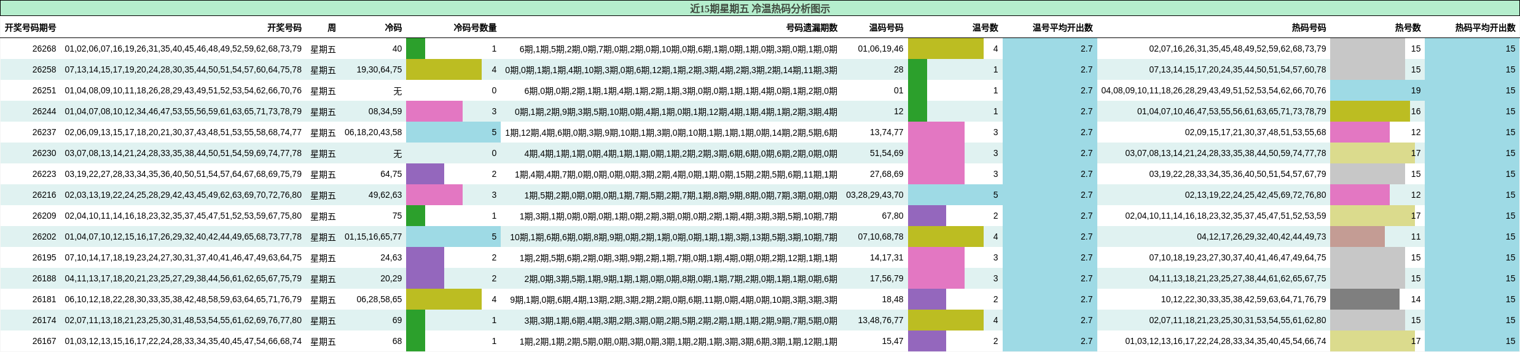Click the 开奖号码 column header
Viewport: 1520px width, 352px height.
(284, 28)
